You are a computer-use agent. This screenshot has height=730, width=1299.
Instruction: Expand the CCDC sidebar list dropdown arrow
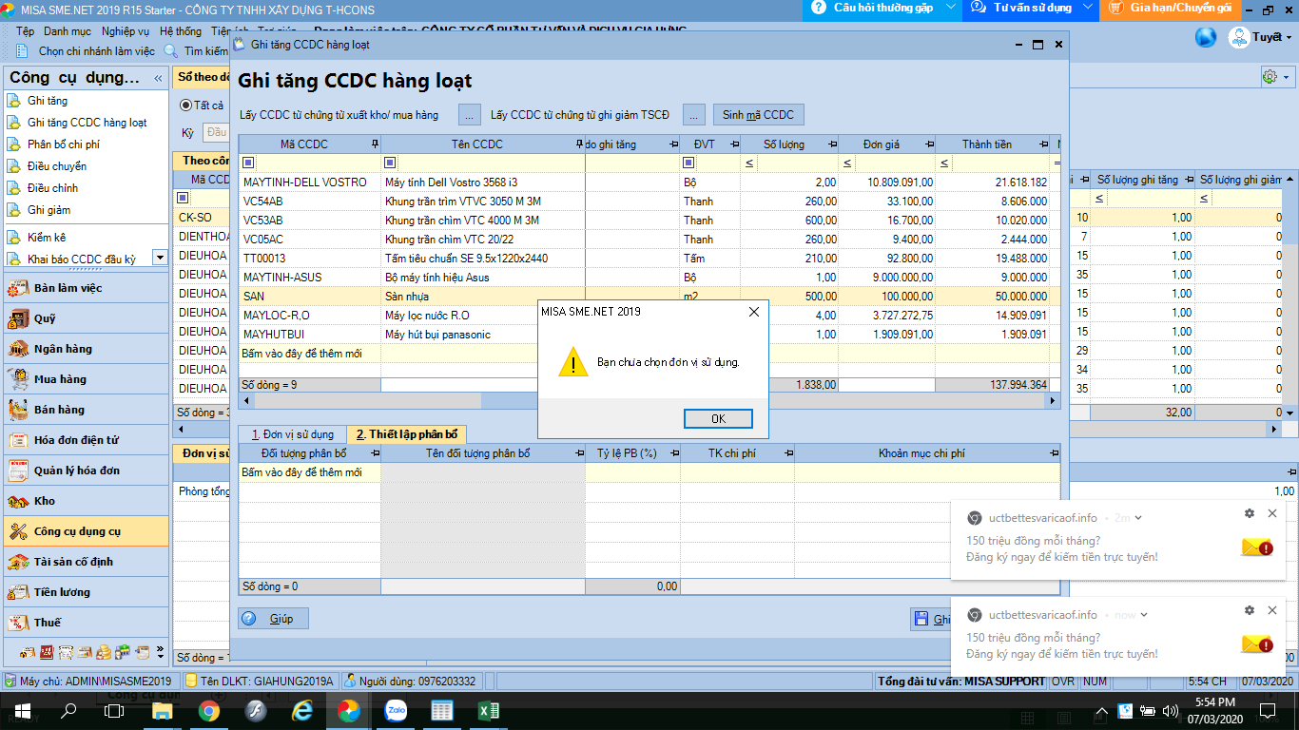click(x=160, y=258)
